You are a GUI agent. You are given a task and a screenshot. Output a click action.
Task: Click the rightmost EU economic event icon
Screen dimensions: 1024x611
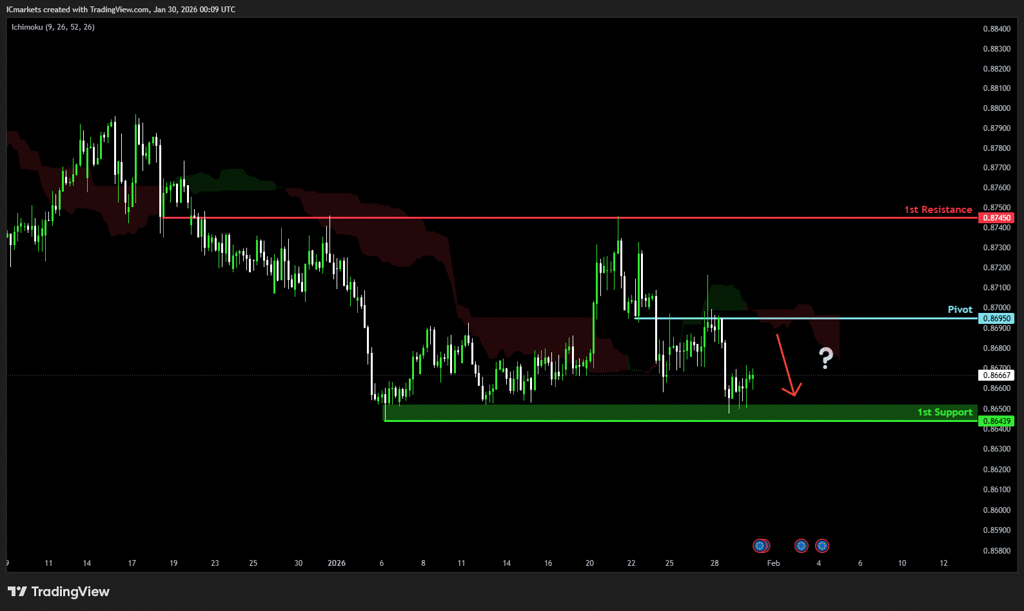822,546
